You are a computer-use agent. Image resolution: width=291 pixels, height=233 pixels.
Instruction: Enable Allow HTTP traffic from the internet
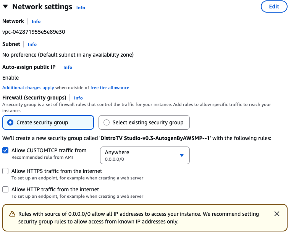coord(5,189)
